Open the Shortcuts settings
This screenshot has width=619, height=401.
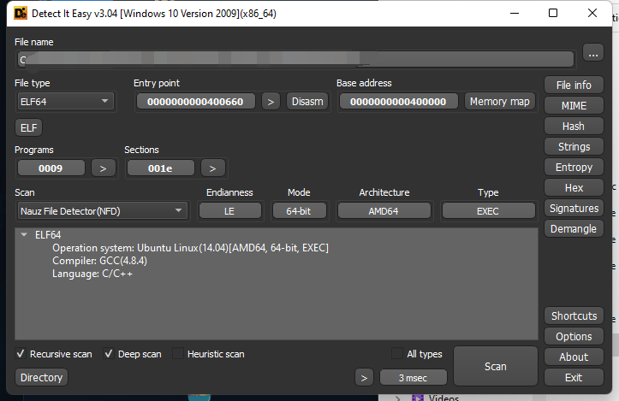574,315
